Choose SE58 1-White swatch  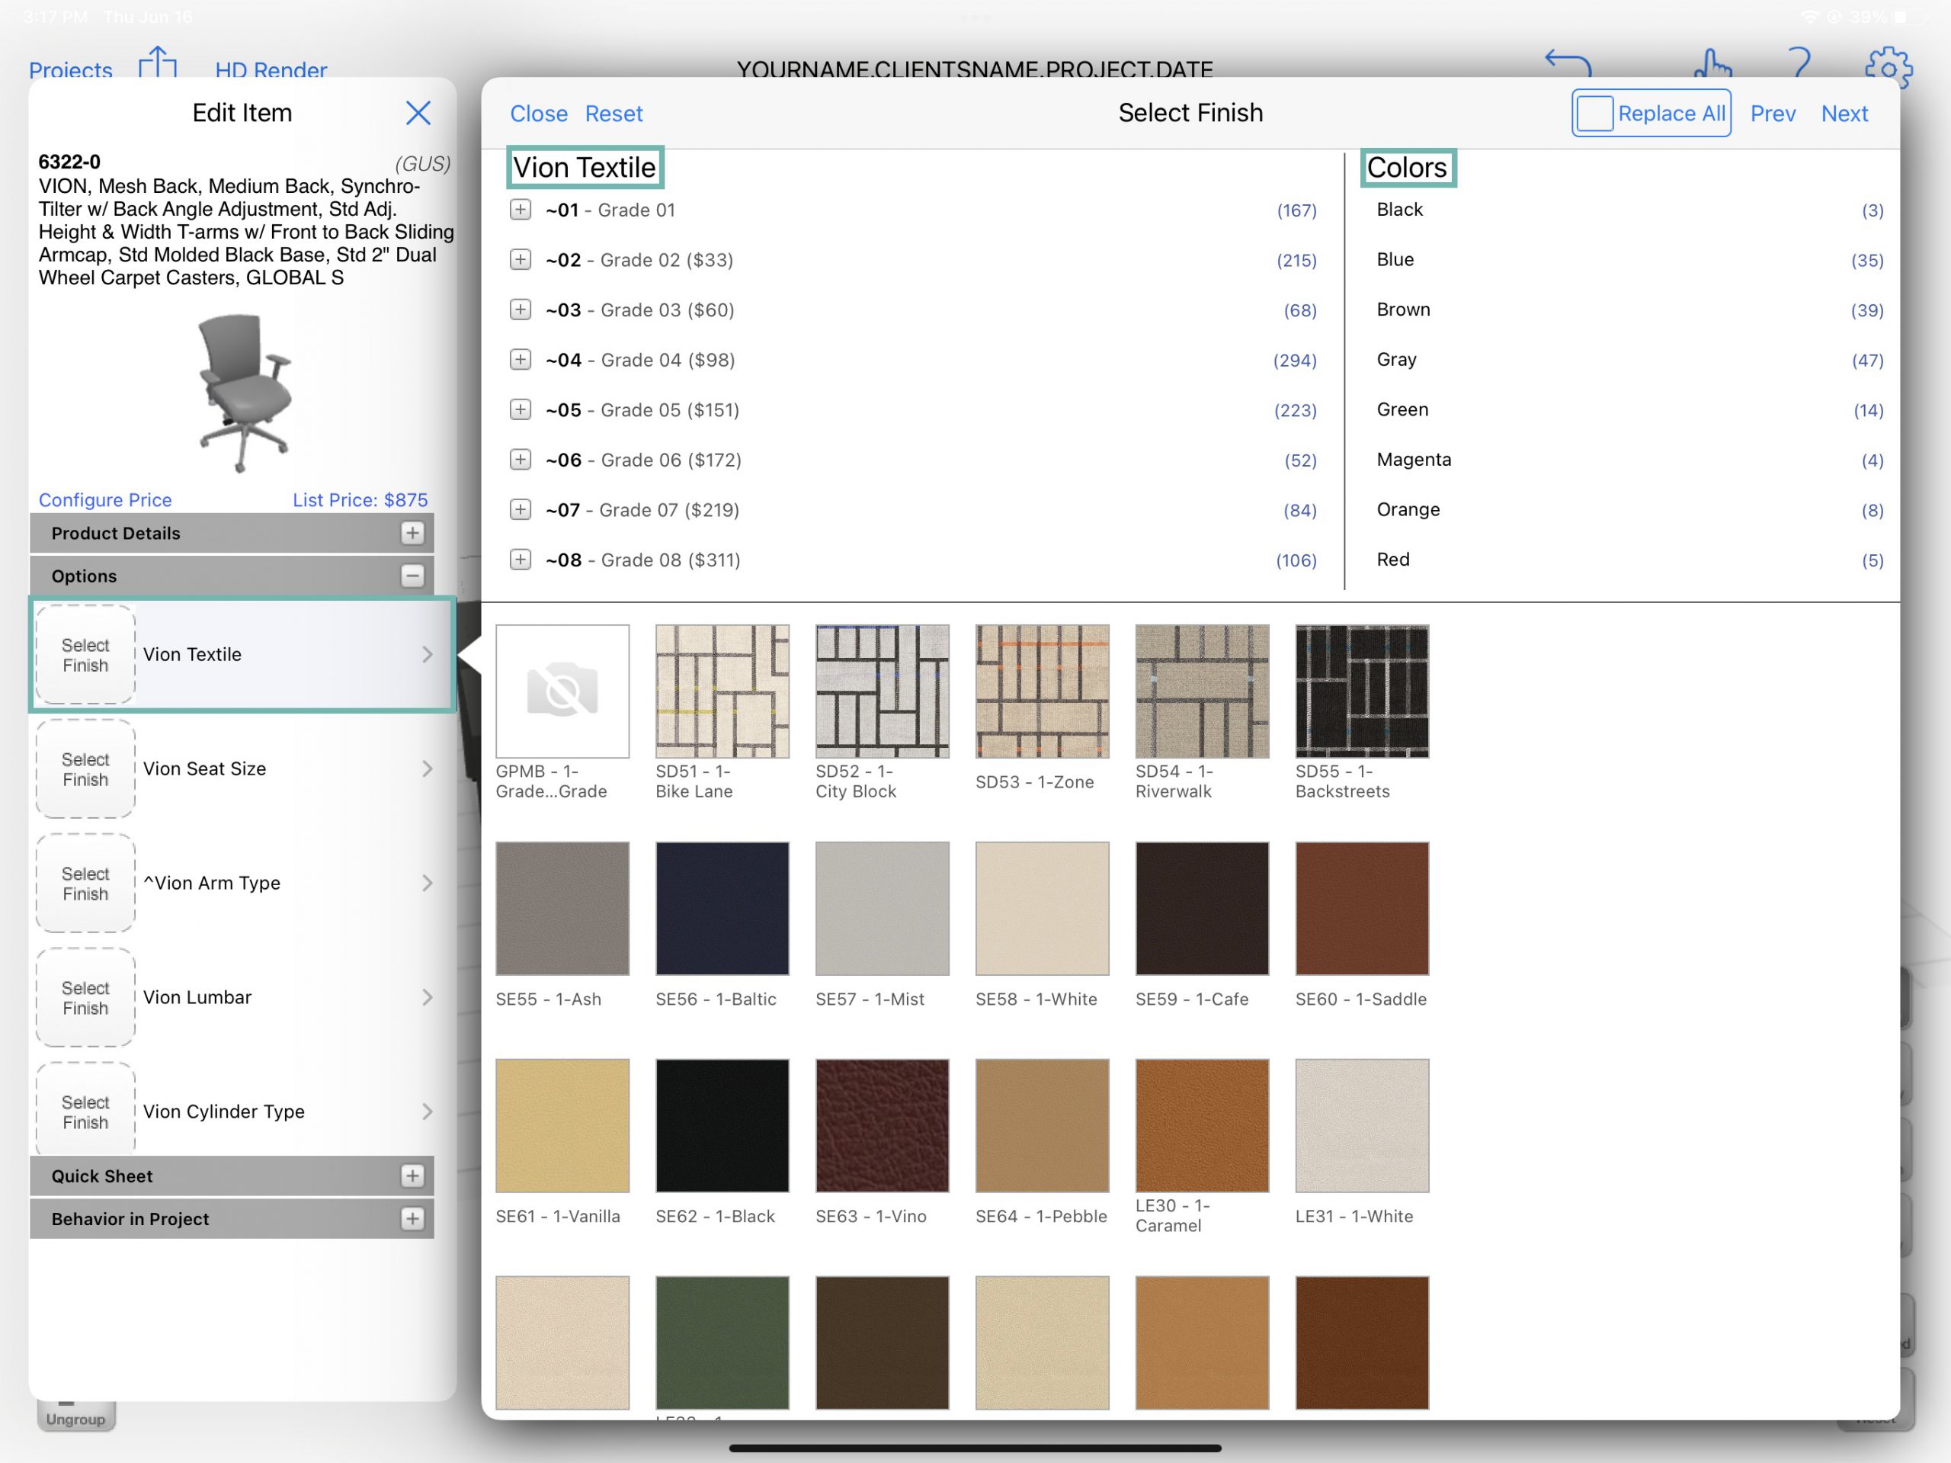[x=1042, y=909]
